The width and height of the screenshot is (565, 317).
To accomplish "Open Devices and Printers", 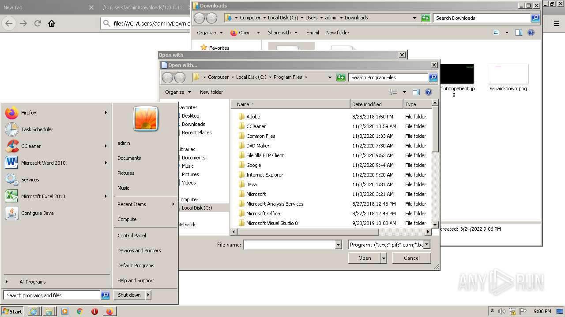I will click(x=139, y=251).
